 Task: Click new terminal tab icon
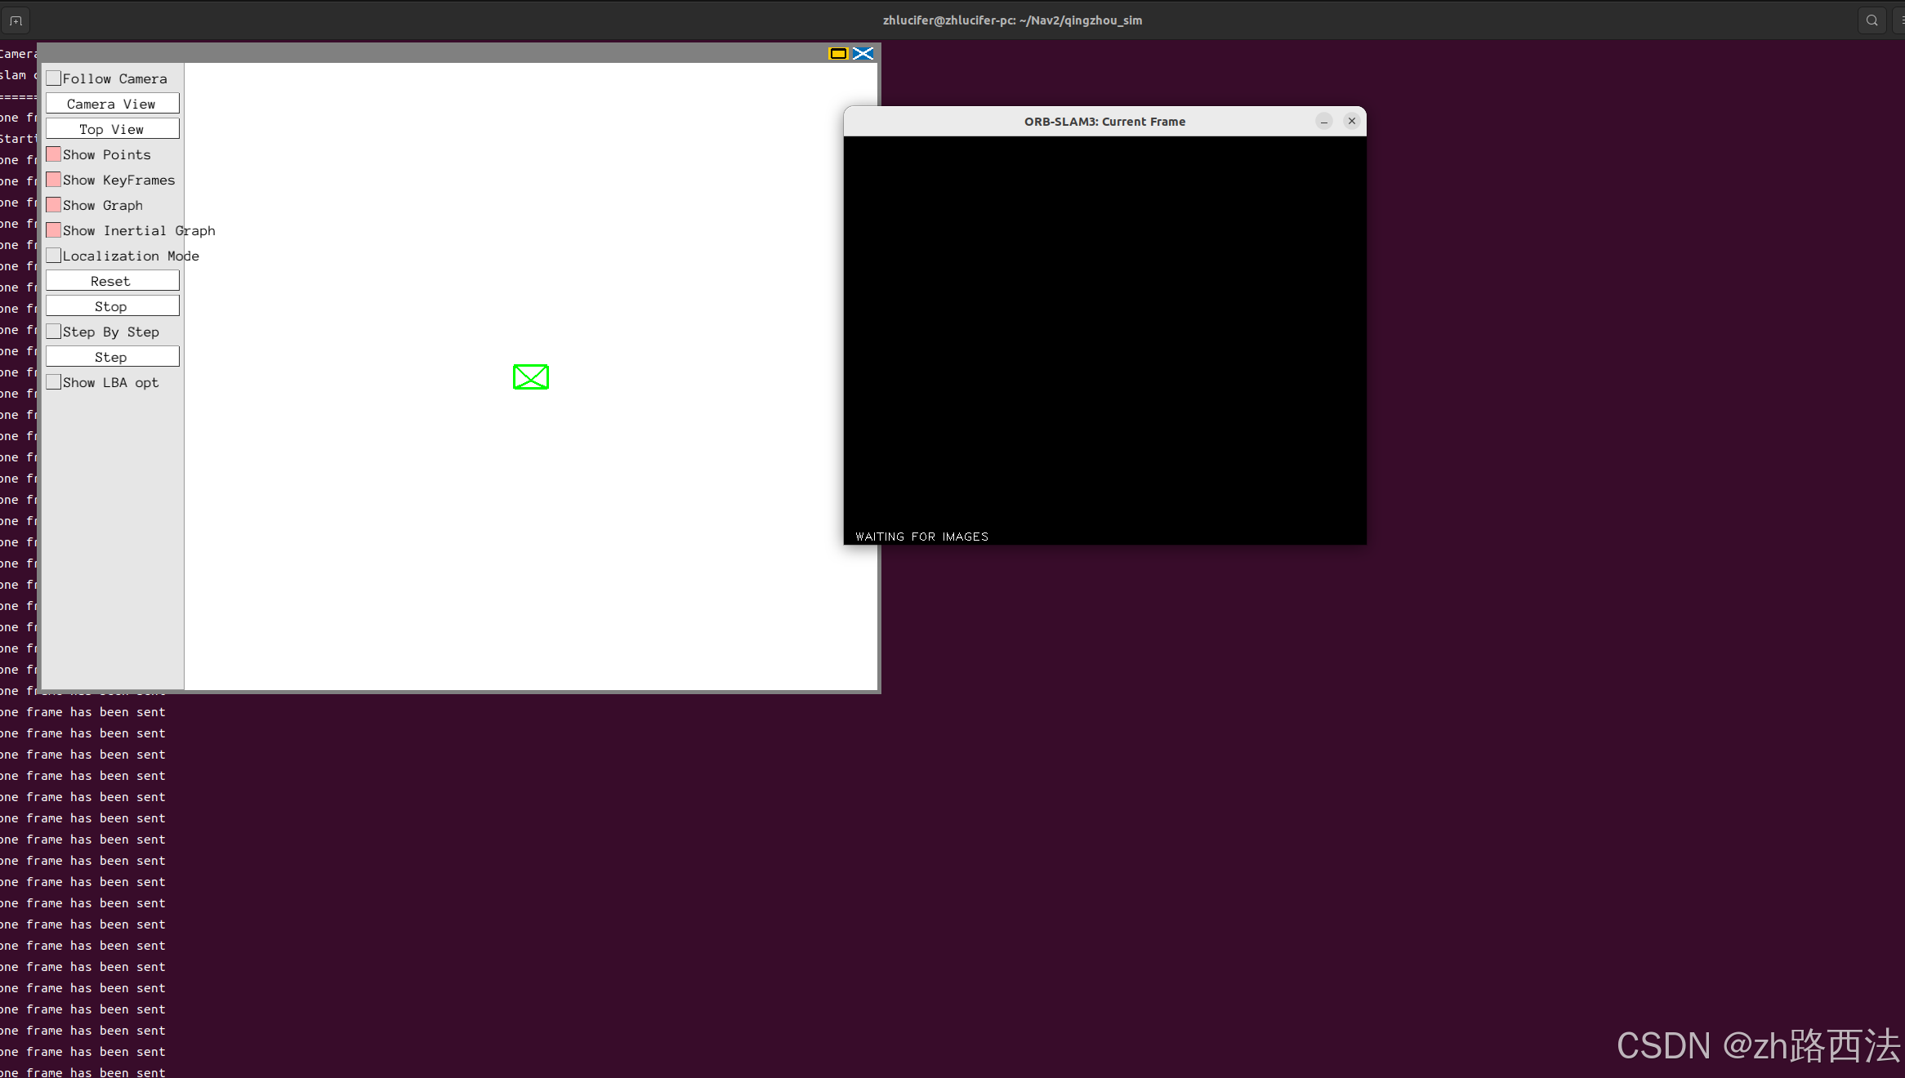[x=16, y=20]
